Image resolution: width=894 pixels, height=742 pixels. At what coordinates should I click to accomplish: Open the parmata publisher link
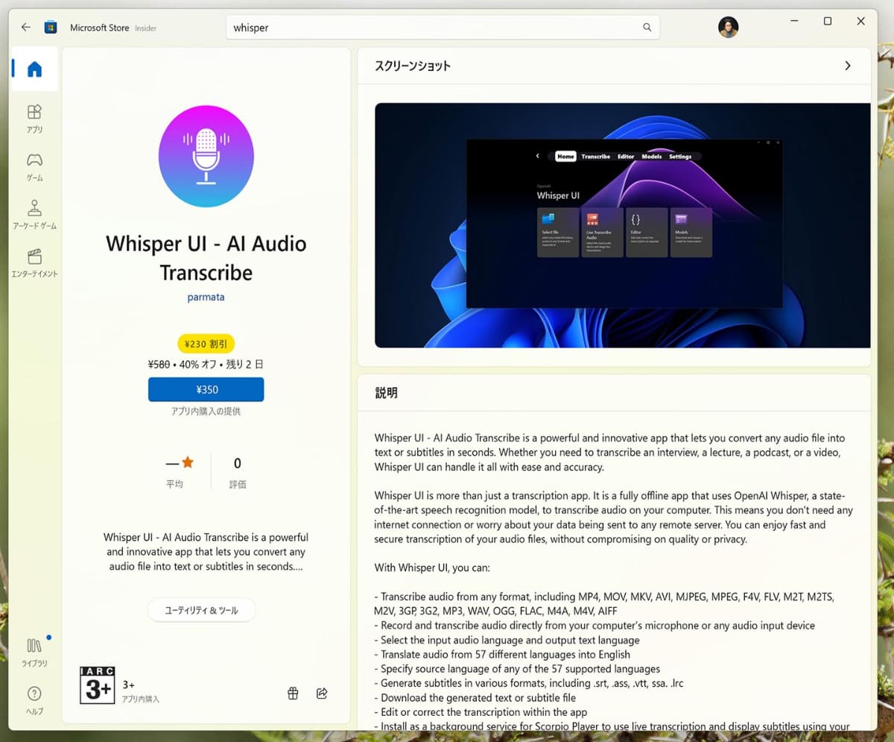click(x=206, y=297)
